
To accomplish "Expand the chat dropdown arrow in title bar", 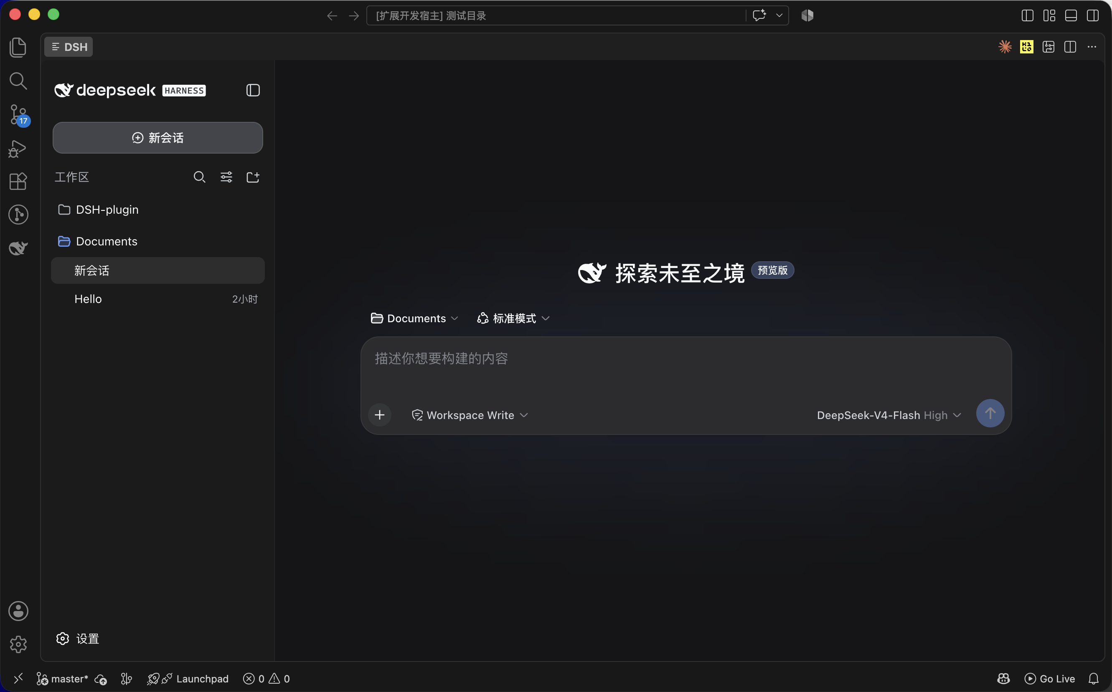I will tap(779, 15).
